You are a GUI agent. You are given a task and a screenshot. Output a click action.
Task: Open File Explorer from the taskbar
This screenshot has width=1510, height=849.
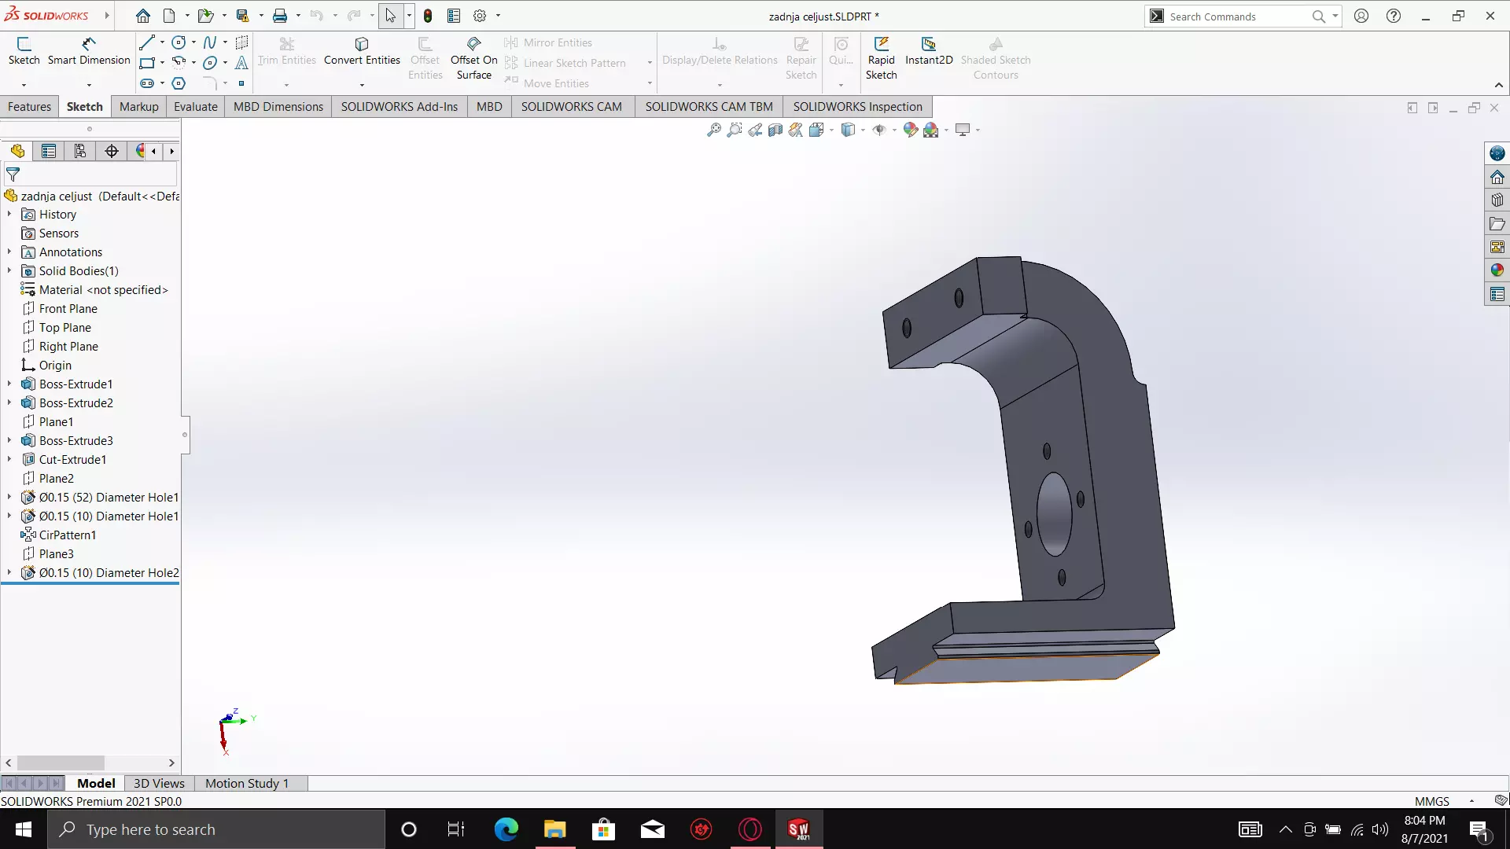[x=554, y=829]
